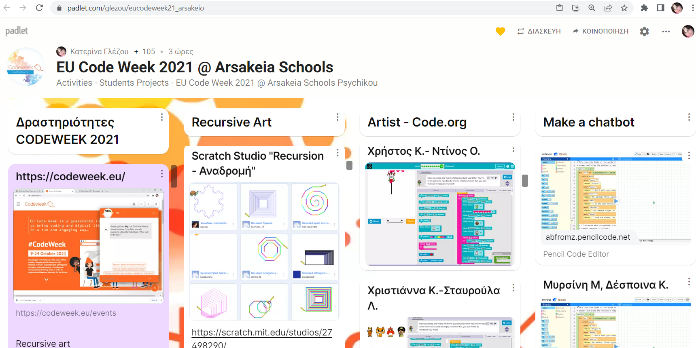Open Snowflake Introduction project thumbnail
This screenshot has height=348, width=696.
pyautogui.click(x=213, y=207)
